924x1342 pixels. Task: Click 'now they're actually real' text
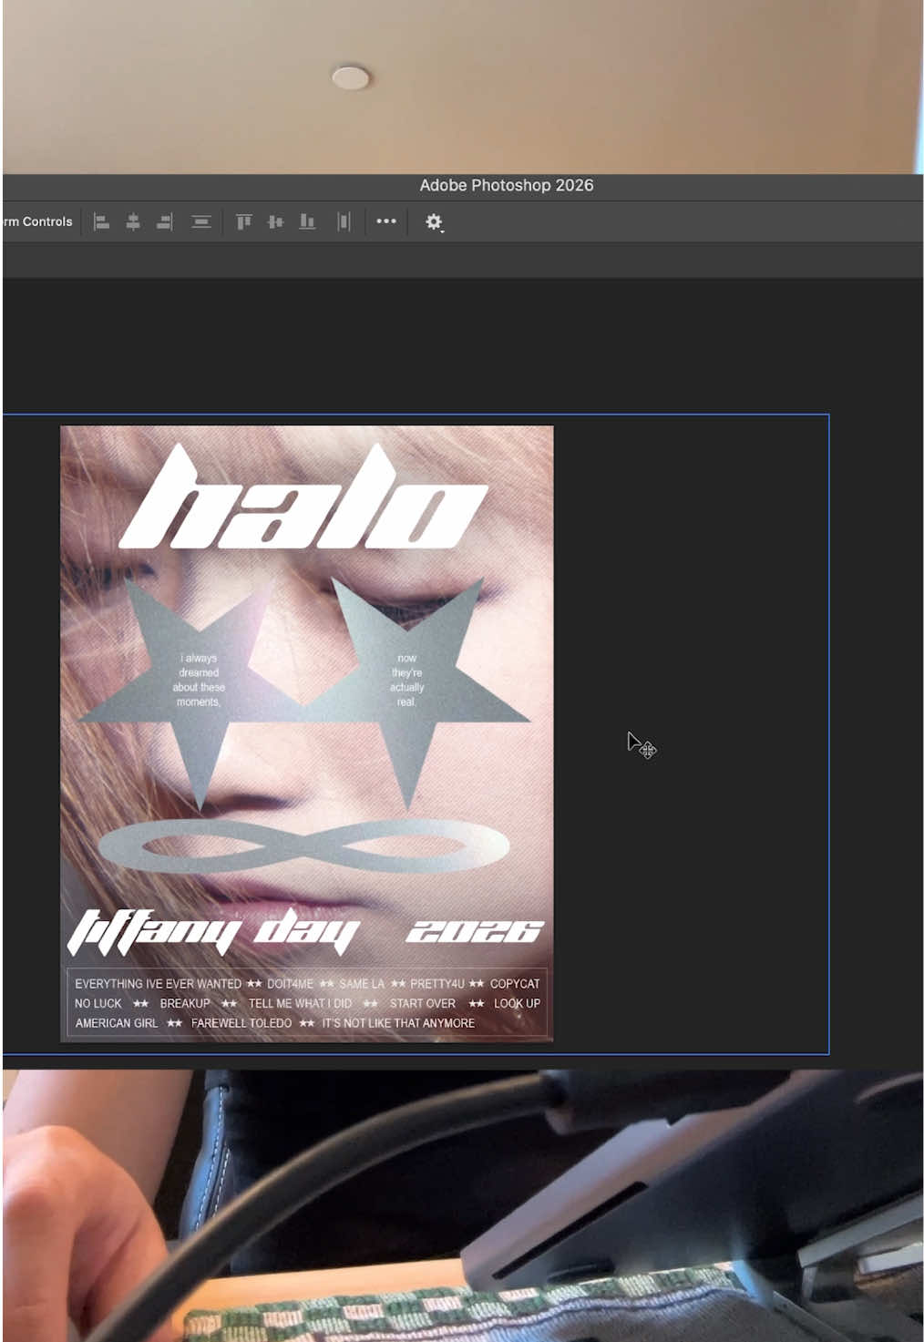[x=407, y=680]
